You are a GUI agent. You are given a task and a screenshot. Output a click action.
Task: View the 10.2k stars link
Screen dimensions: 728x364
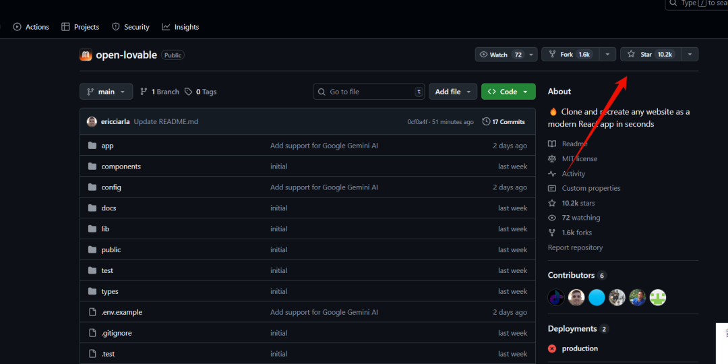coord(571,203)
